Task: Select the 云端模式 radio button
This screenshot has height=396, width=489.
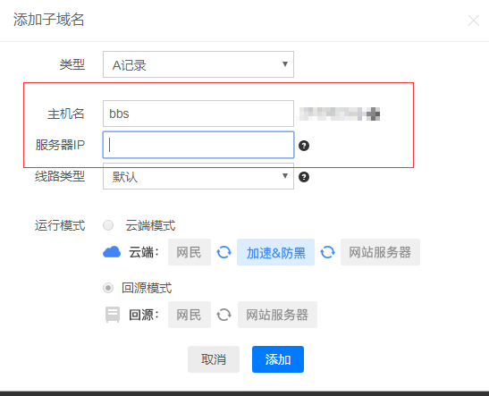Action: (x=108, y=225)
